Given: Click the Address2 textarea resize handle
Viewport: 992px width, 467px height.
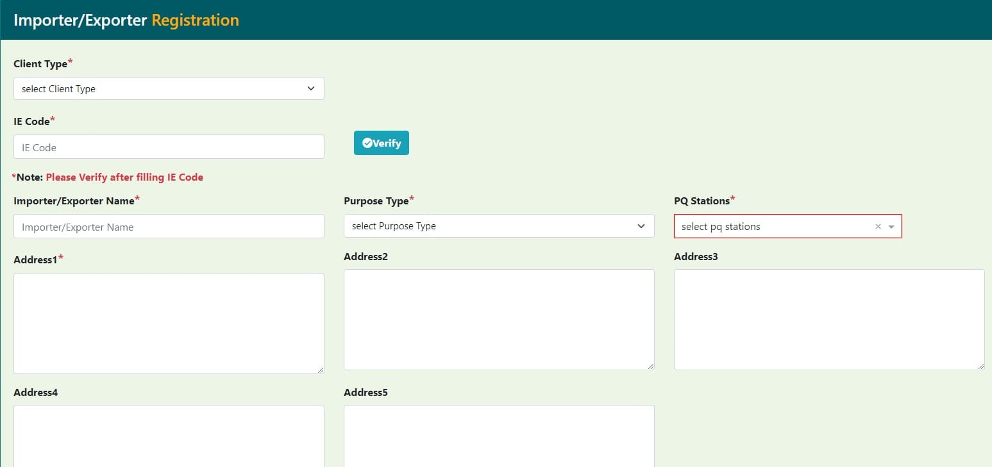Looking at the screenshot, I should (650, 366).
